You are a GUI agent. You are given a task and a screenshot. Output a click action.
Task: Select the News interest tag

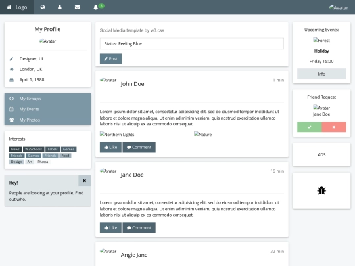pos(15,149)
